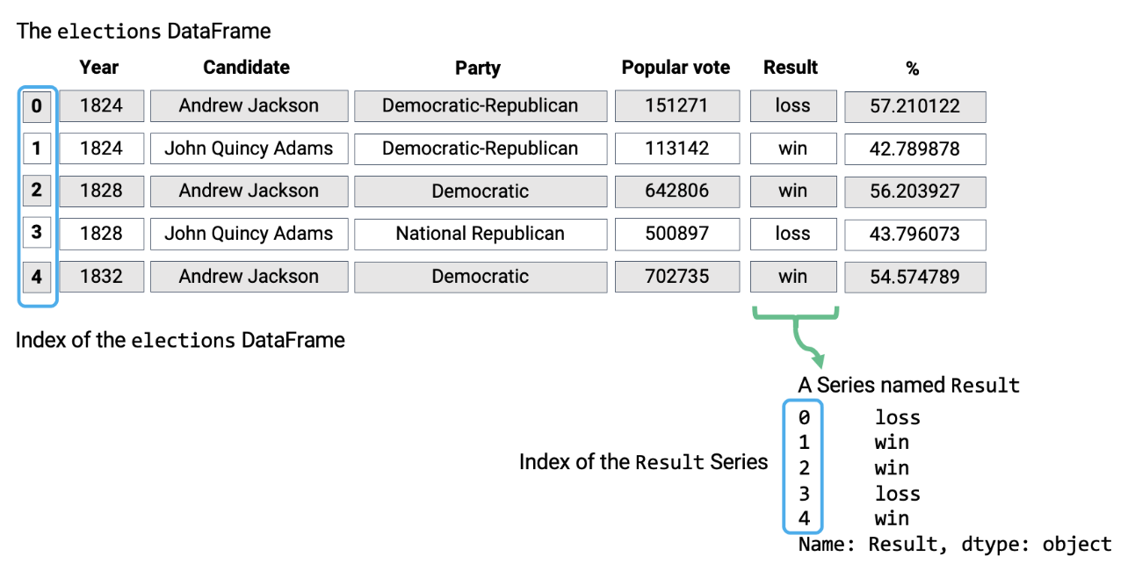Click the loss result in row 3
The image size is (1135, 571).
(793, 234)
